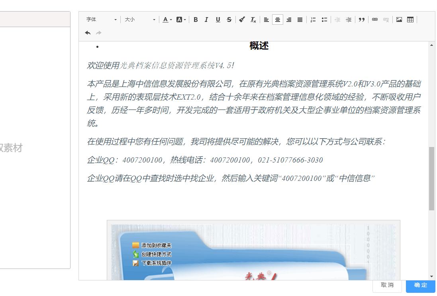Open the 大小 size dropdown
This screenshot has width=437, height=296.
point(140,20)
